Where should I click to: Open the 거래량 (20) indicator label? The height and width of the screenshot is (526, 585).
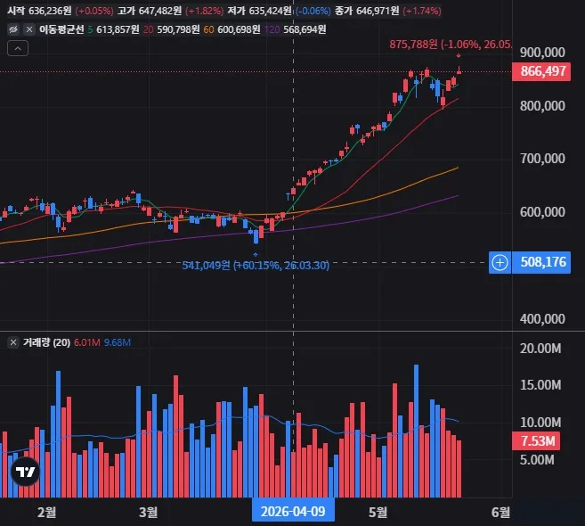click(x=46, y=342)
